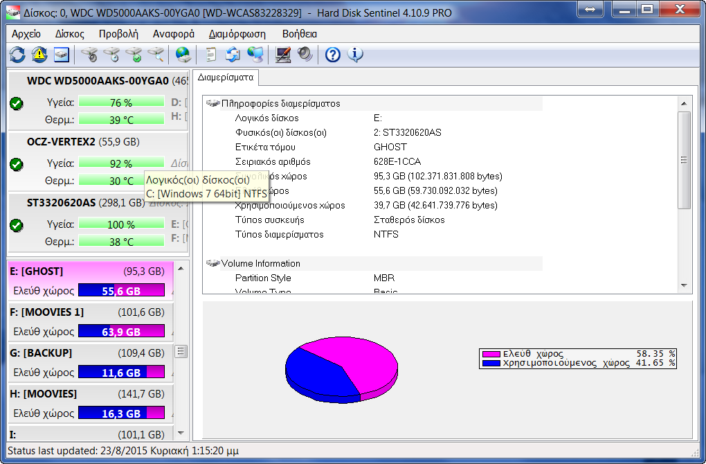Click the disk with clock toolbar icon
This screenshot has width=706, height=464.
point(111,55)
